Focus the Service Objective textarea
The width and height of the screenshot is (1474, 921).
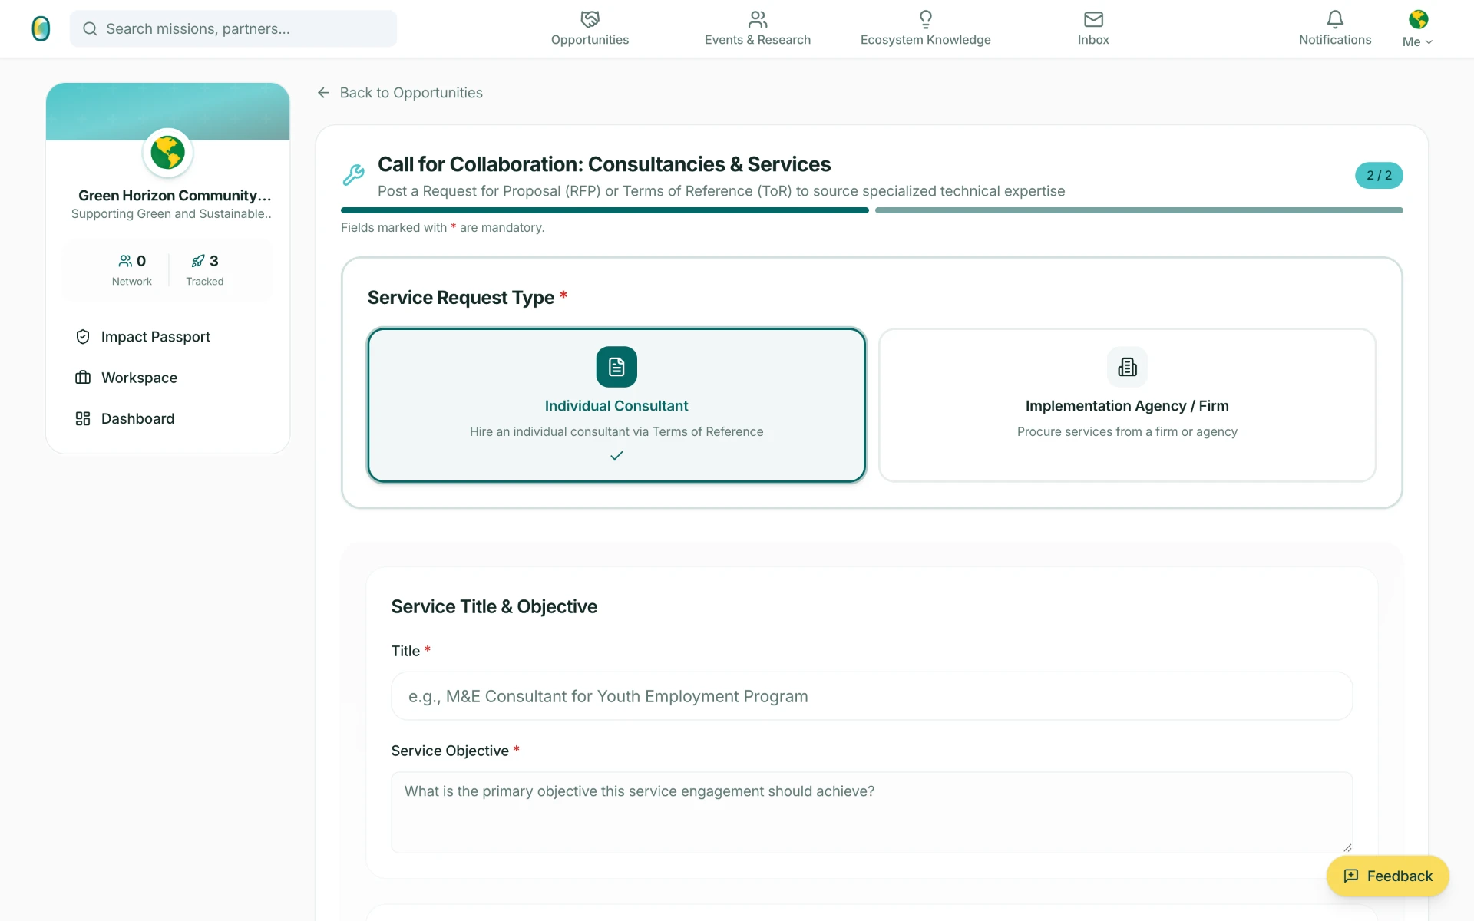coord(871,813)
